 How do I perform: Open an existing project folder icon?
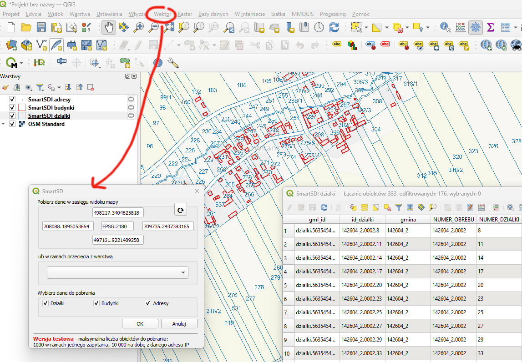(26, 27)
